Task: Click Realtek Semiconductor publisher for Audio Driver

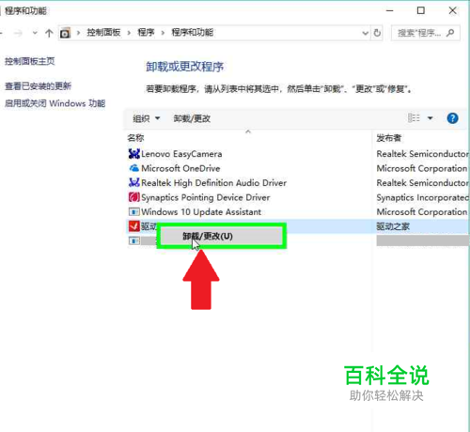Action: 422,183
